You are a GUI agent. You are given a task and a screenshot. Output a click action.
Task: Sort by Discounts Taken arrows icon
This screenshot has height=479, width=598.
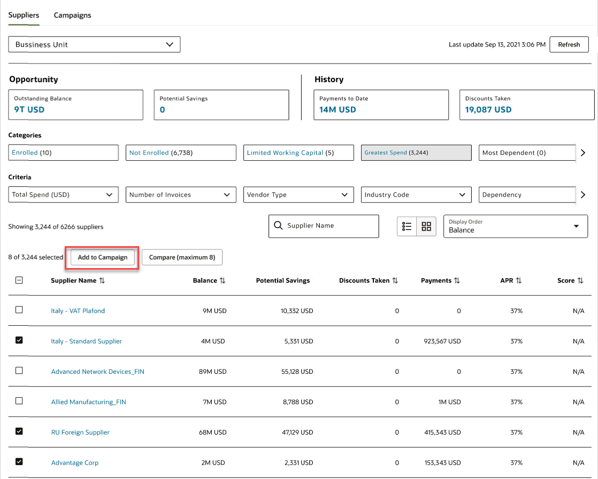(x=395, y=281)
